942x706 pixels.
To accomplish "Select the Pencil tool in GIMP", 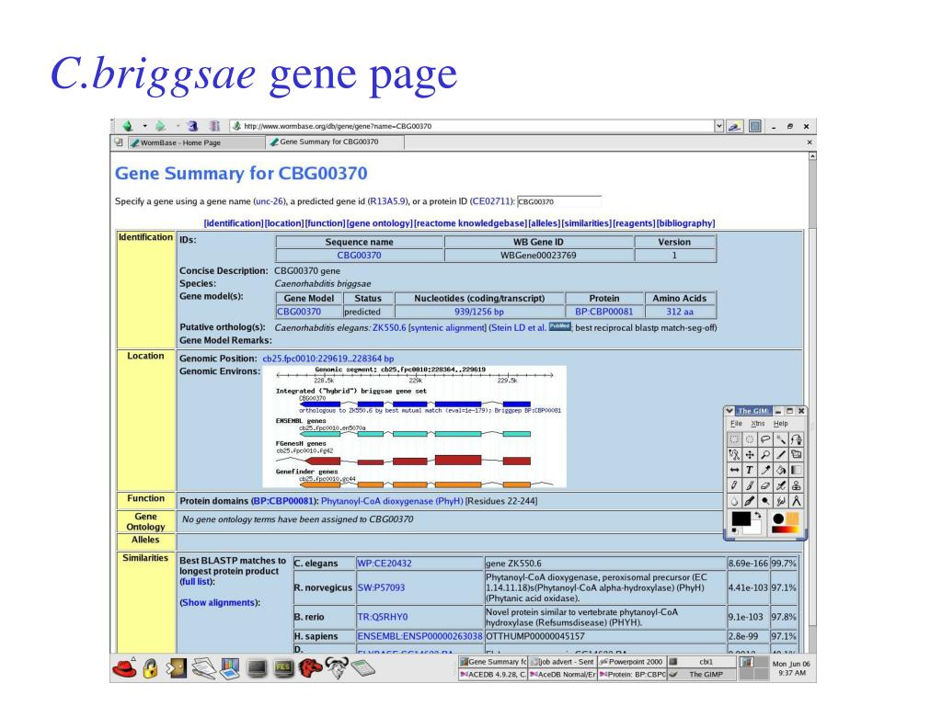I will pos(734,485).
